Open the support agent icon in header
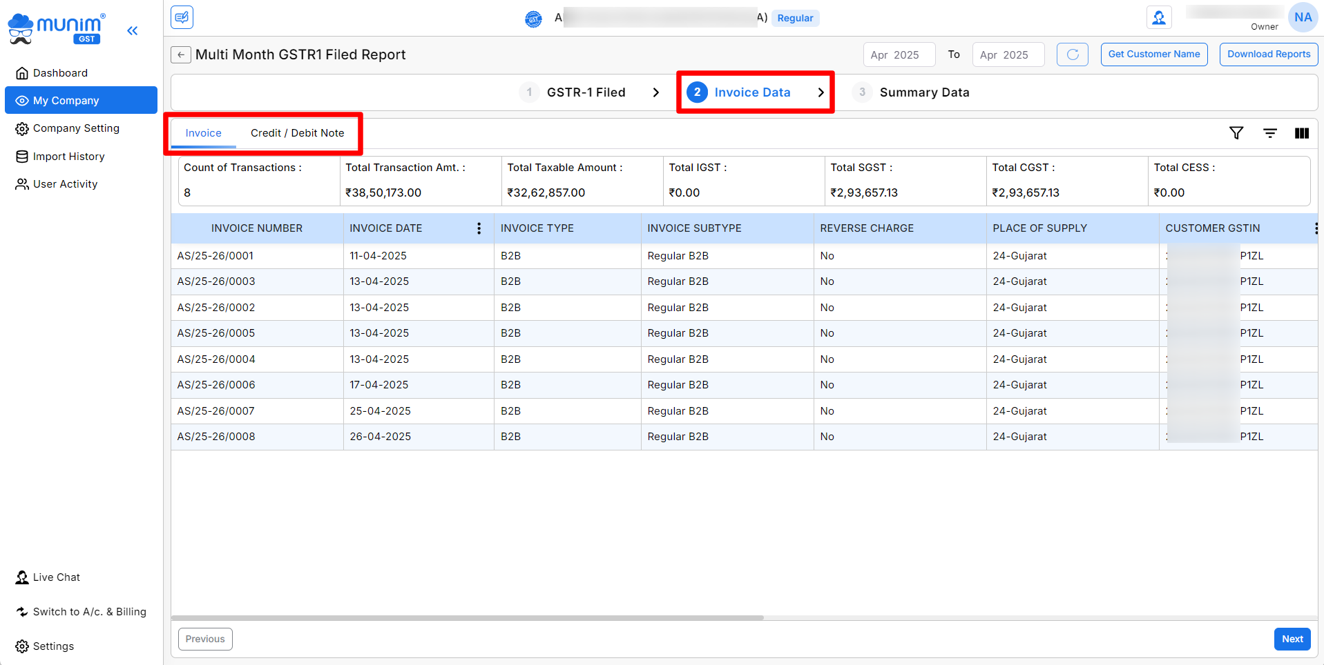Image resolution: width=1324 pixels, height=665 pixels. (1159, 18)
